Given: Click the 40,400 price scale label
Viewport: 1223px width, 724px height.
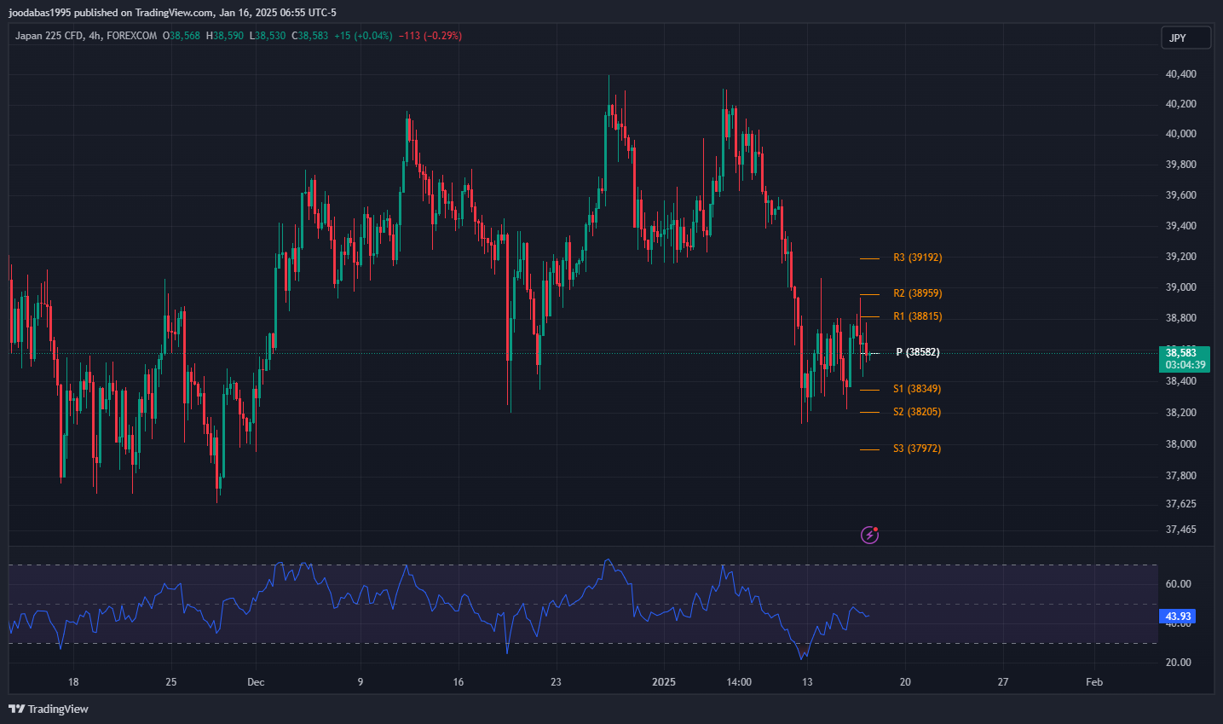Looking at the screenshot, I should pos(1180,74).
